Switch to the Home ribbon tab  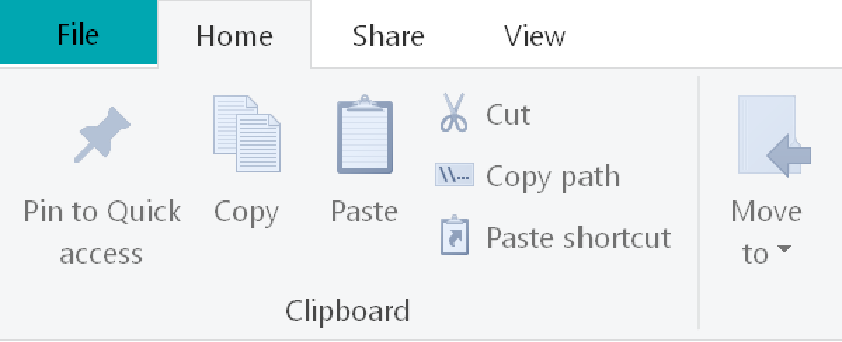click(x=234, y=35)
